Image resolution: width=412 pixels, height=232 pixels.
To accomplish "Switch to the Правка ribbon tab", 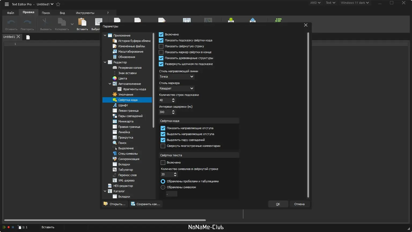I will [28, 12].
